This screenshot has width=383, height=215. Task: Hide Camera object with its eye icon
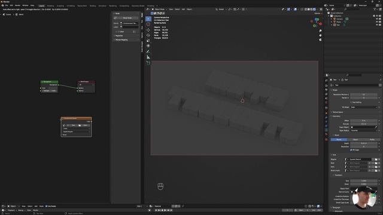[x=377, y=19]
